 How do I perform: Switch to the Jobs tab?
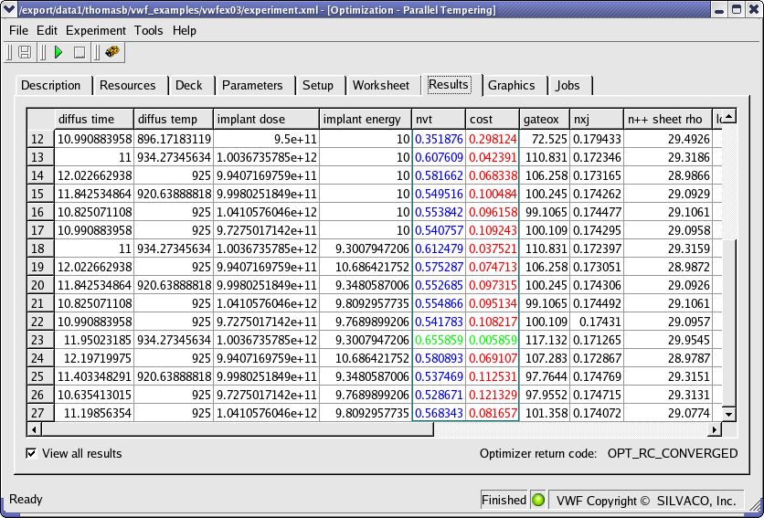pyautogui.click(x=568, y=85)
